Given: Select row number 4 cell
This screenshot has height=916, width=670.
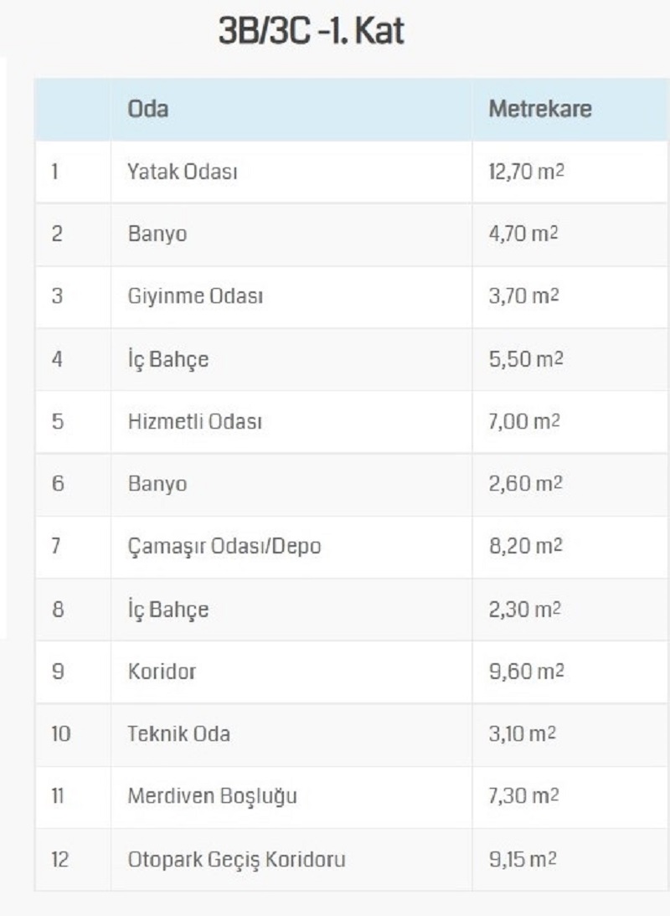Looking at the screenshot, I should (72, 358).
